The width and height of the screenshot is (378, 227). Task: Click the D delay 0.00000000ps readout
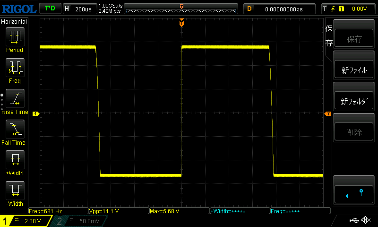coord(279,9)
